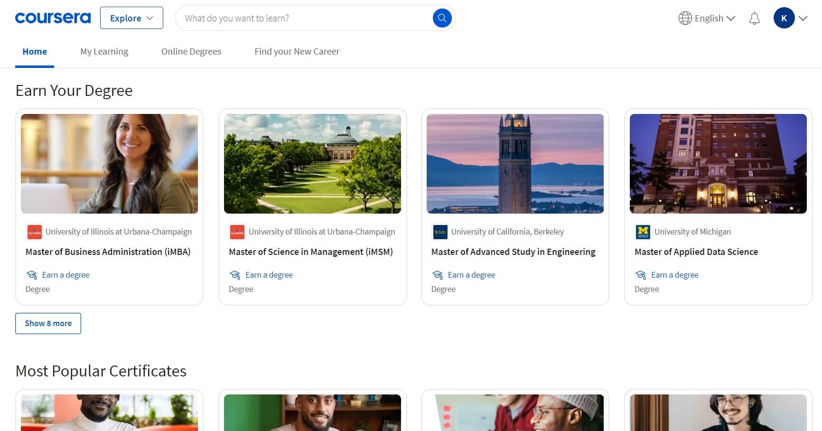Click Earn a degree on Michigan card

(x=675, y=275)
